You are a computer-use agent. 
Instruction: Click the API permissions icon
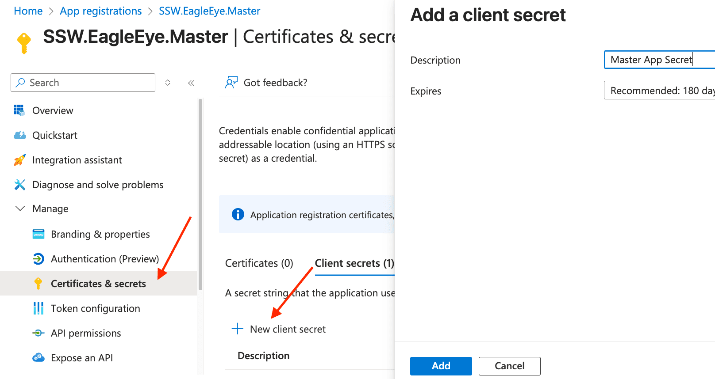click(38, 333)
